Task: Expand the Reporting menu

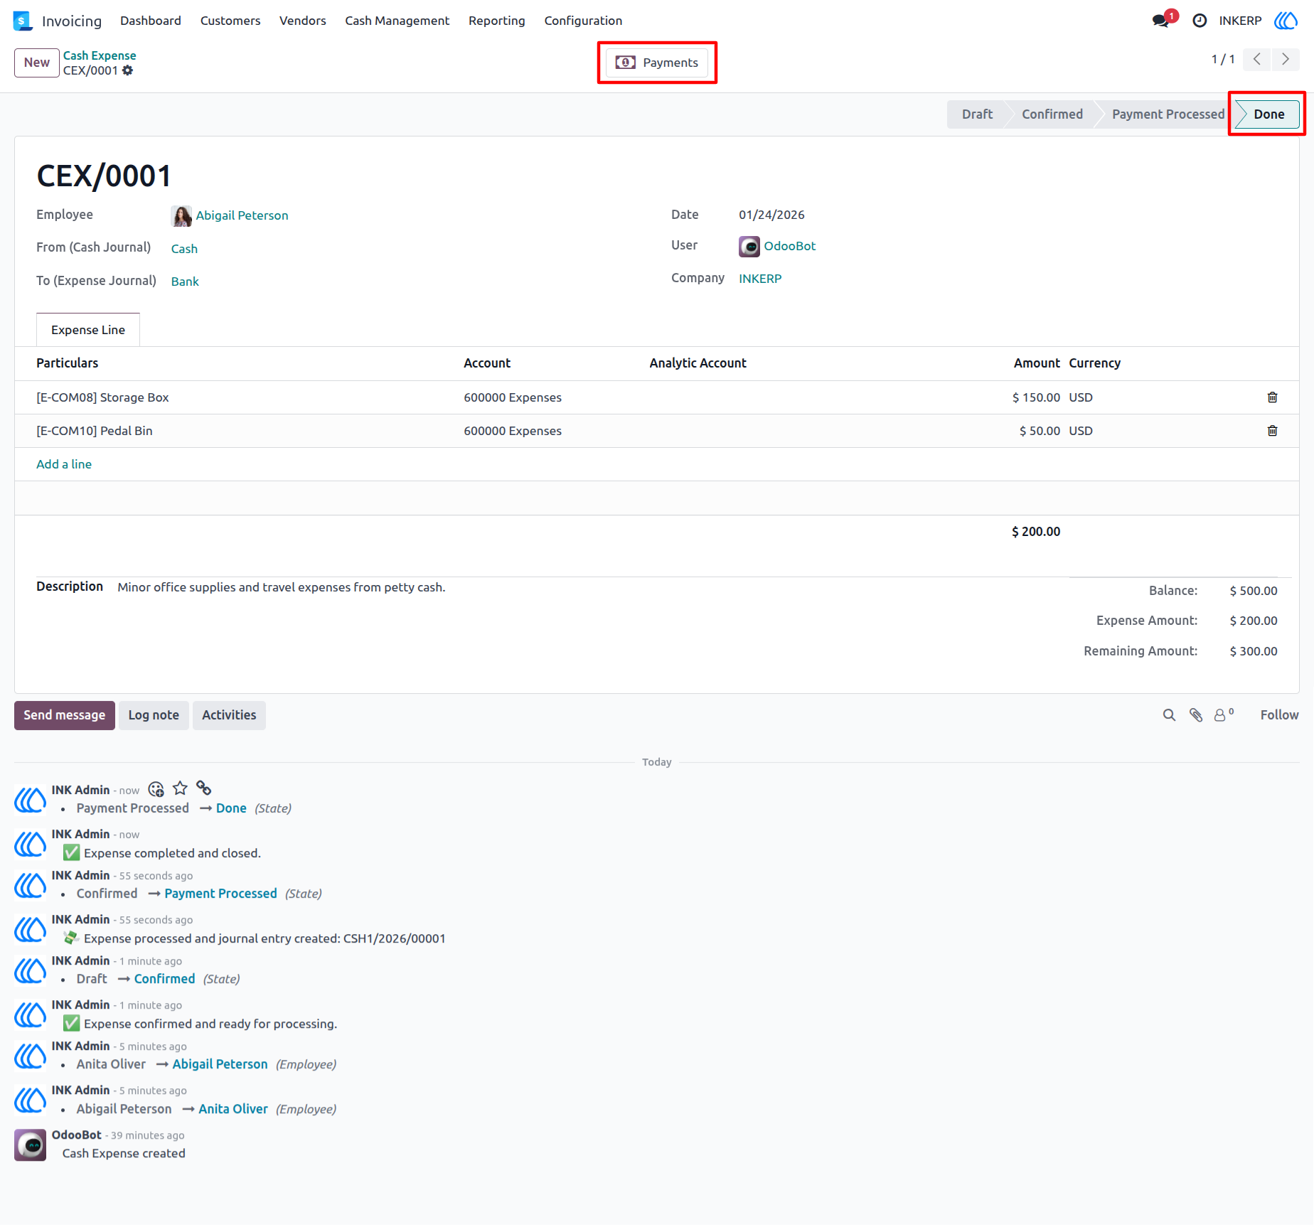Action: tap(497, 21)
